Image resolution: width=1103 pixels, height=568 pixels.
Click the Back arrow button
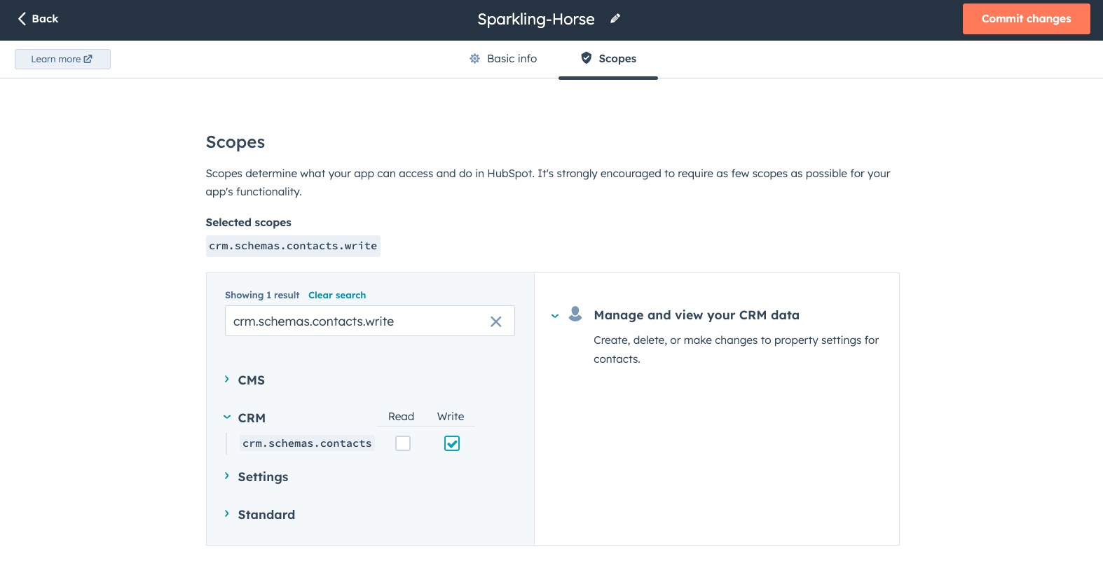[38, 19]
